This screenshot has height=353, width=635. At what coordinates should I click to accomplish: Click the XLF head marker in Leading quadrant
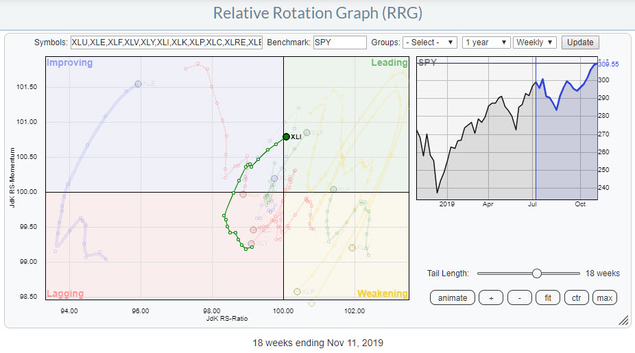(x=307, y=132)
